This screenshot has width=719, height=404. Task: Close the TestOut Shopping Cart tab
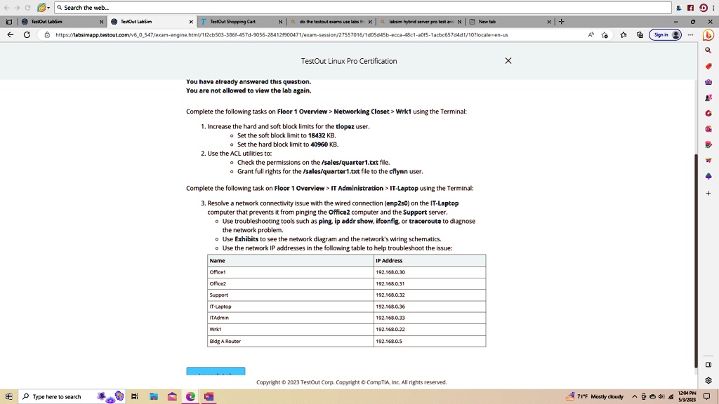[x=281, y=22]
